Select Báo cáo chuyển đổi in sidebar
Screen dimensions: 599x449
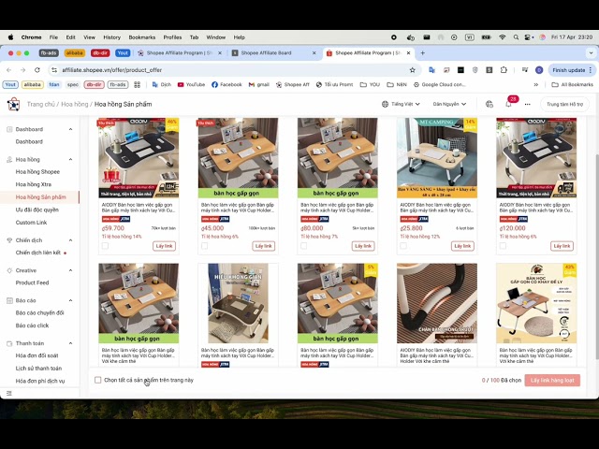click(x=39, y=312)
